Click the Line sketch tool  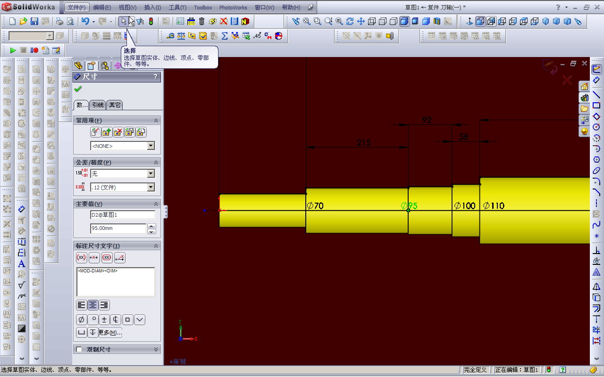pos(596,94)
